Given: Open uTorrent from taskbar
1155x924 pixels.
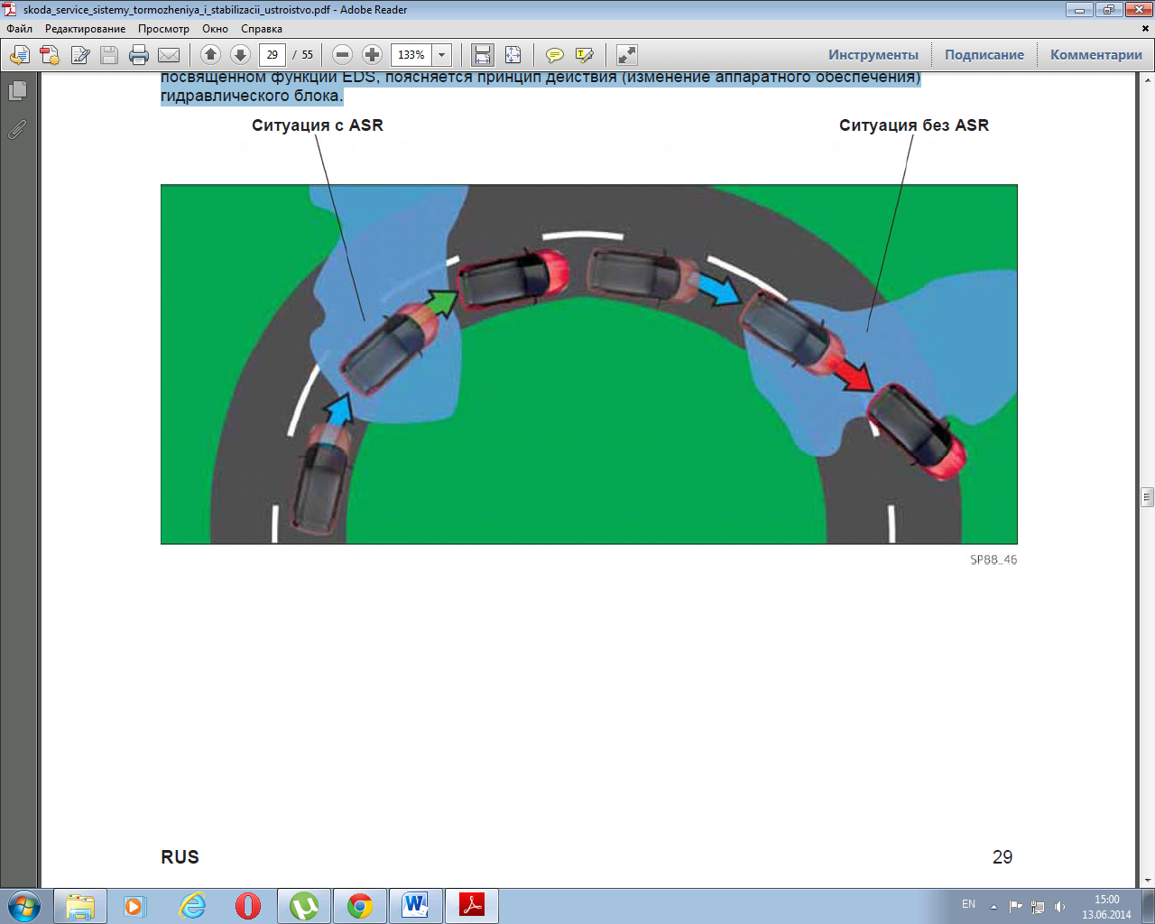Looking at the screenshot, I should (304, 906).
